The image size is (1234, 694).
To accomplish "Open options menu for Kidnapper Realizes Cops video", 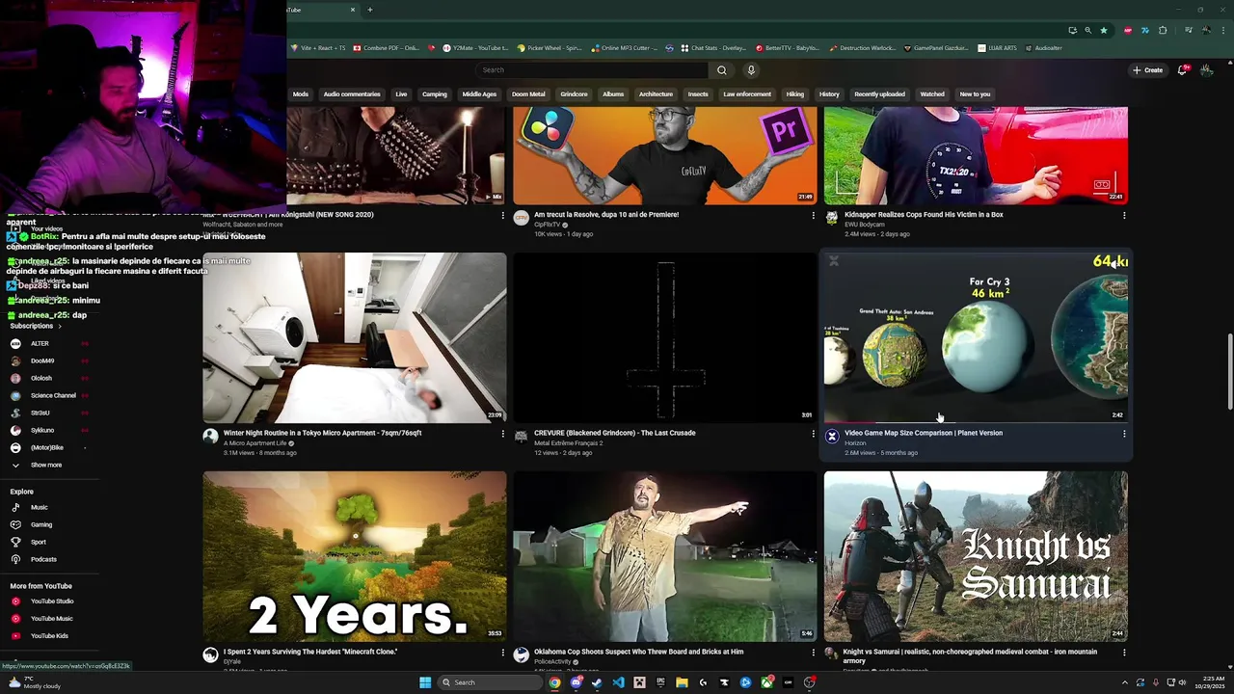I will 1123,215.
